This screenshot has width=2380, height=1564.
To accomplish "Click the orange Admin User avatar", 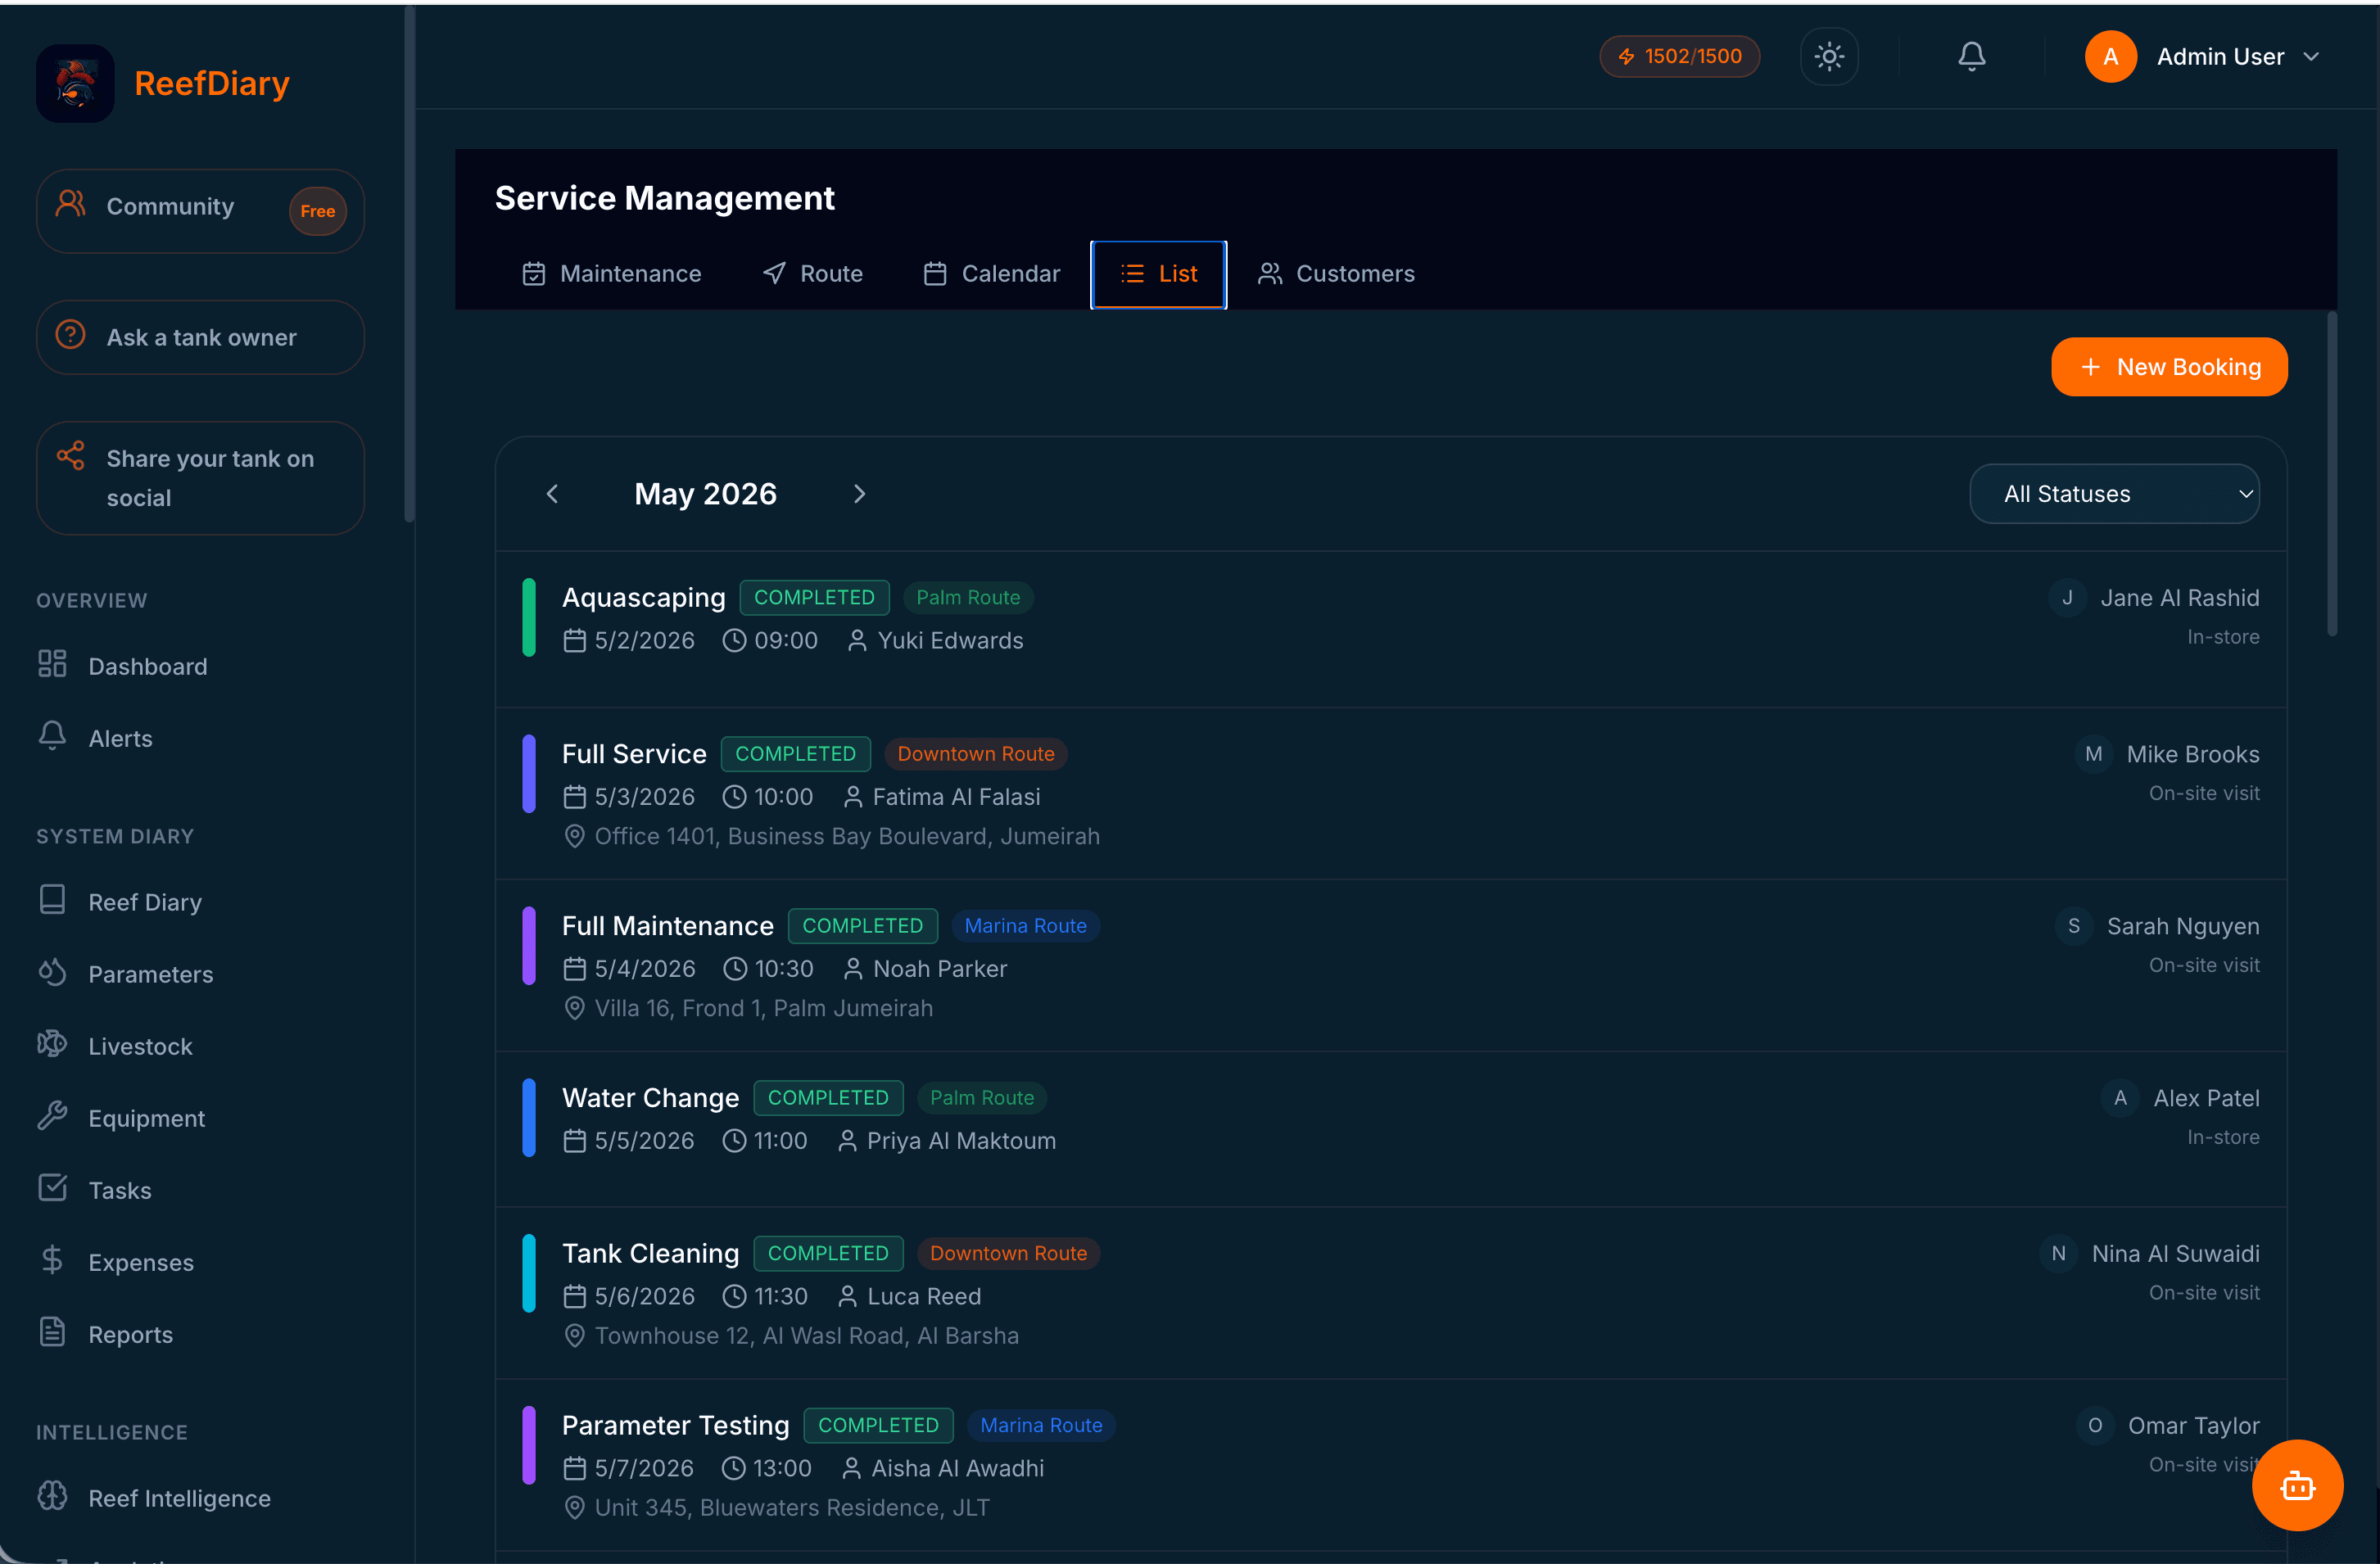I will pyautogui.click(x=2110, y=56).
